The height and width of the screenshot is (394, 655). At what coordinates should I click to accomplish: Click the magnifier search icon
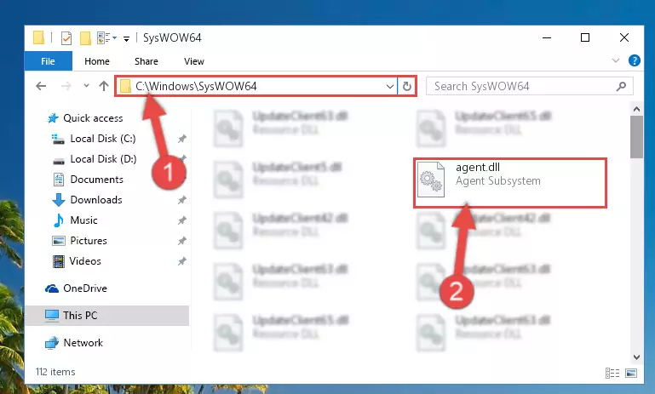tap(621, 87)
